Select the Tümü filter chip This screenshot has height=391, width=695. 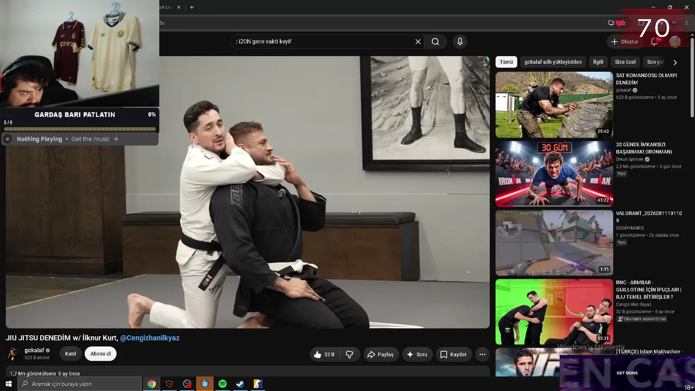pyautogui.click(x=506, y=62)
